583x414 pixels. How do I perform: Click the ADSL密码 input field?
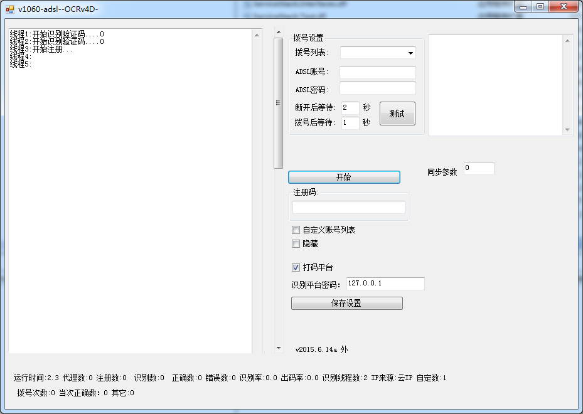tap(377, 89)
